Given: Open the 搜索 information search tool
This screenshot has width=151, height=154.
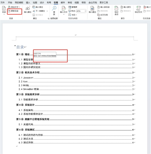Looking at the screenshot, I should [54, 11].
